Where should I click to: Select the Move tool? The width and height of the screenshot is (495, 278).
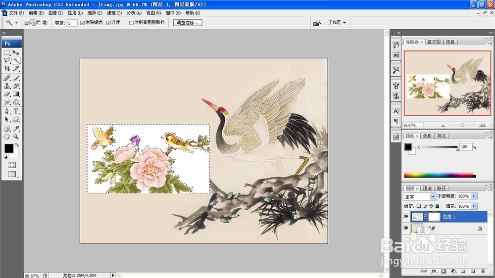point(16,52)
